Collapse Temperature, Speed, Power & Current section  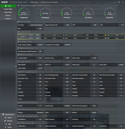[18, 5]
